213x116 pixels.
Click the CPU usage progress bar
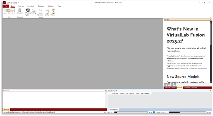coord(131,112)
